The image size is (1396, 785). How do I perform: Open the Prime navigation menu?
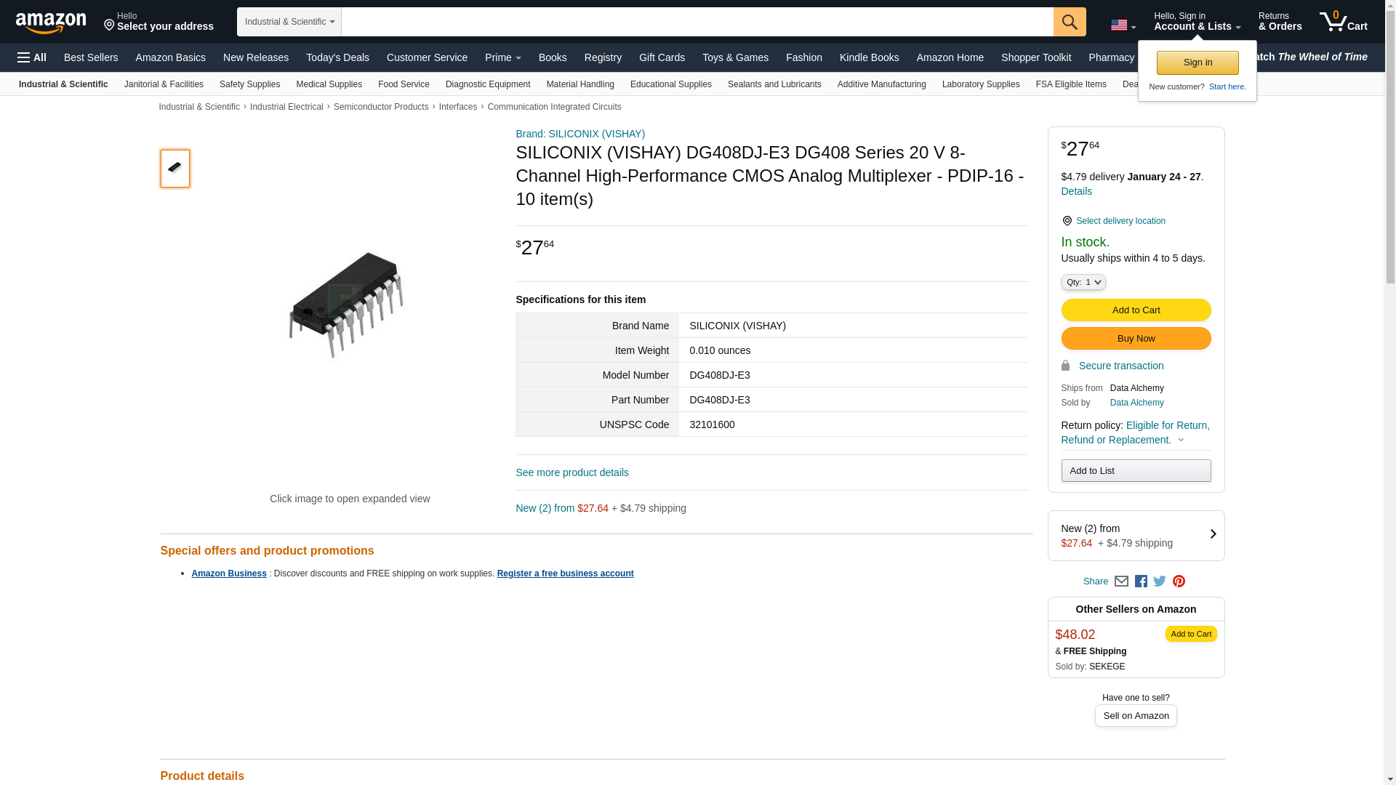(x=503, y=57)
